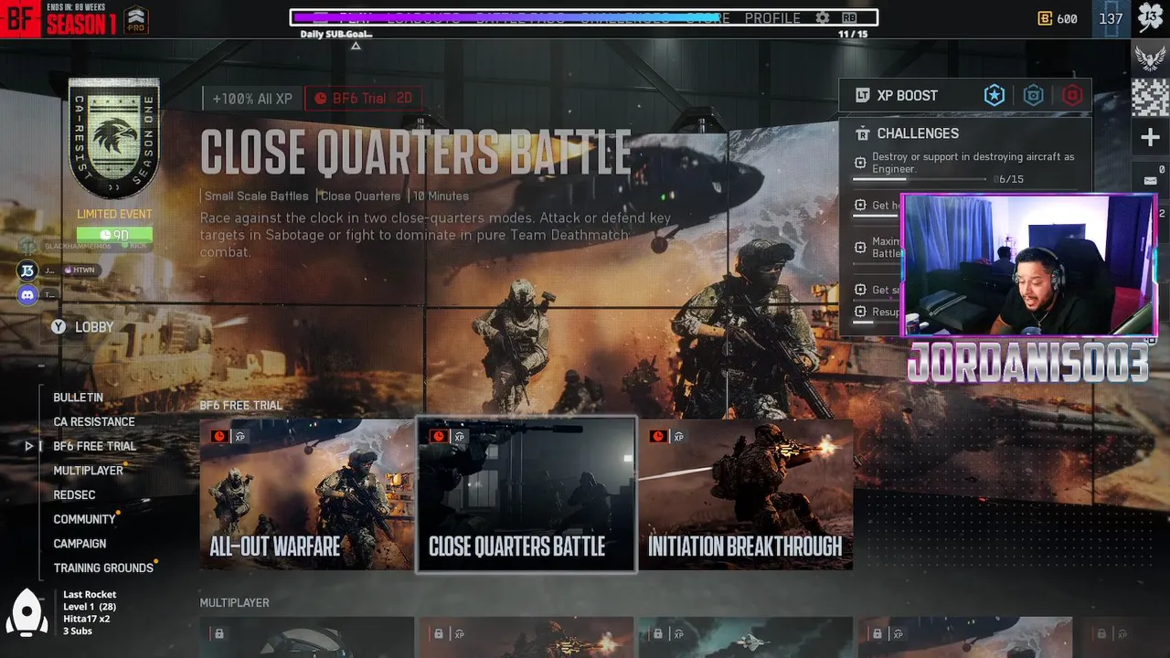Open the settings gear in top navigation
The height and width of the screenshot is (658, 1170).
pos(823,17)
